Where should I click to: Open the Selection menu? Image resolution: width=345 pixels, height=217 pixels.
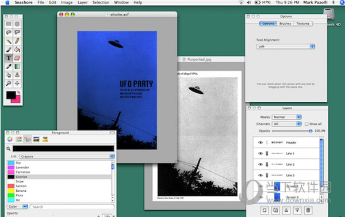tap(101, 2)
